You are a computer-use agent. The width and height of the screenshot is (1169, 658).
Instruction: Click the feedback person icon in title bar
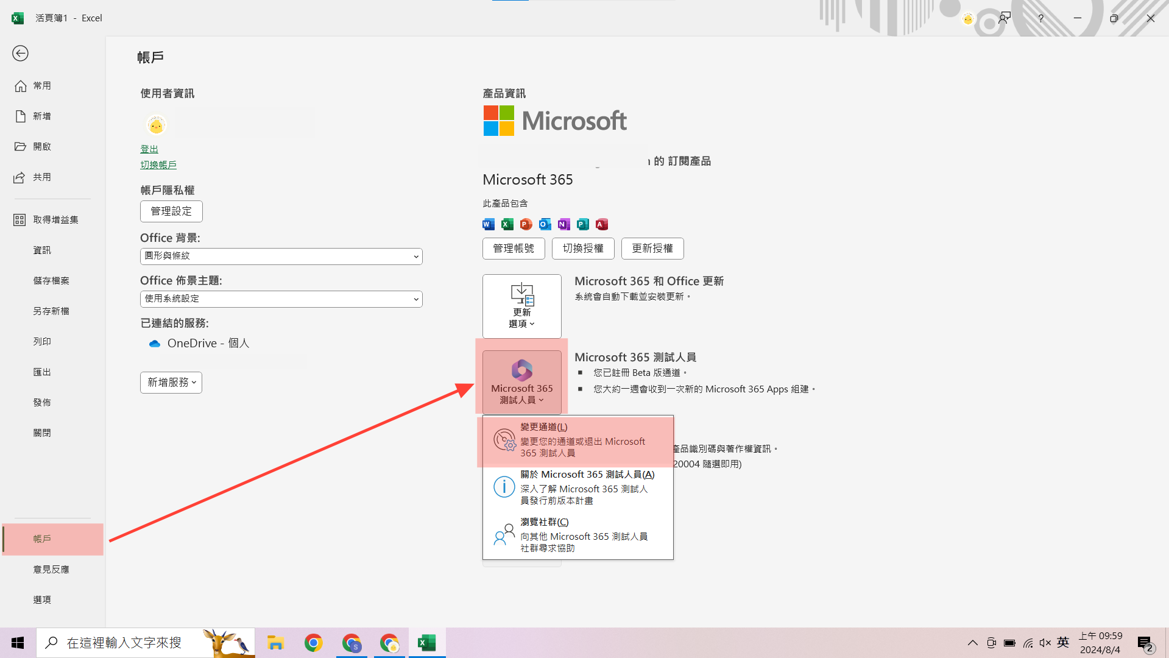(x=1005, y=18)
